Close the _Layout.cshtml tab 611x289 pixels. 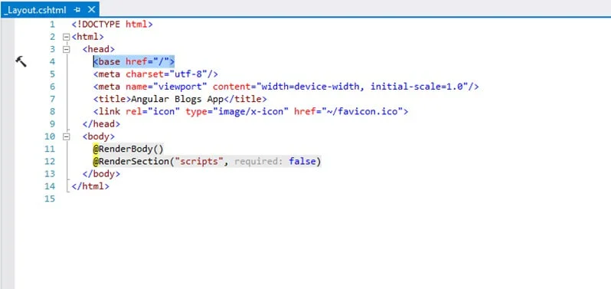[91, 9]
